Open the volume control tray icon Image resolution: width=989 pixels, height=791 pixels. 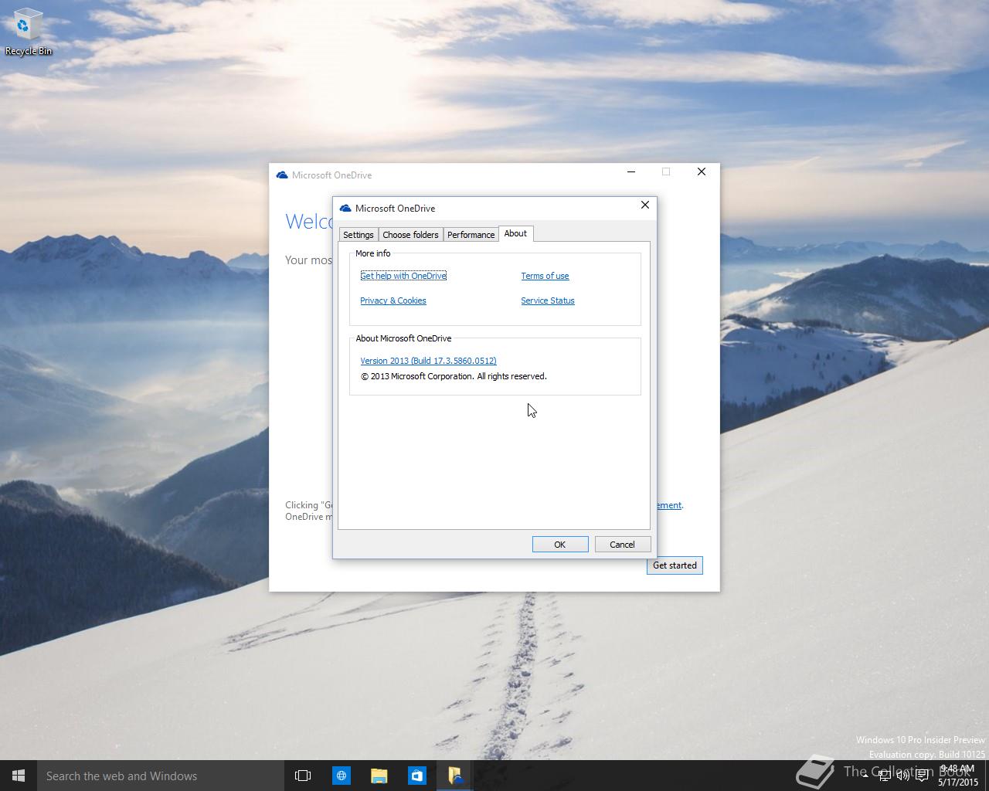pyautogui.click(x=902, y=776)
